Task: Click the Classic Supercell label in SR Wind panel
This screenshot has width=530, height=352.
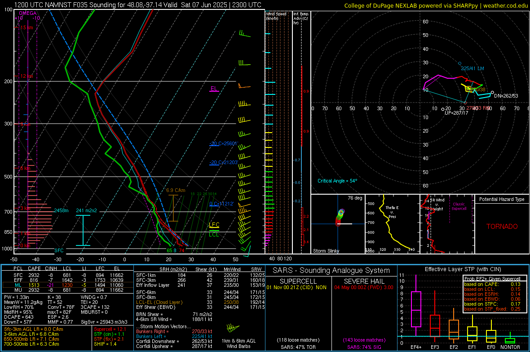Action: pos(459,206)
